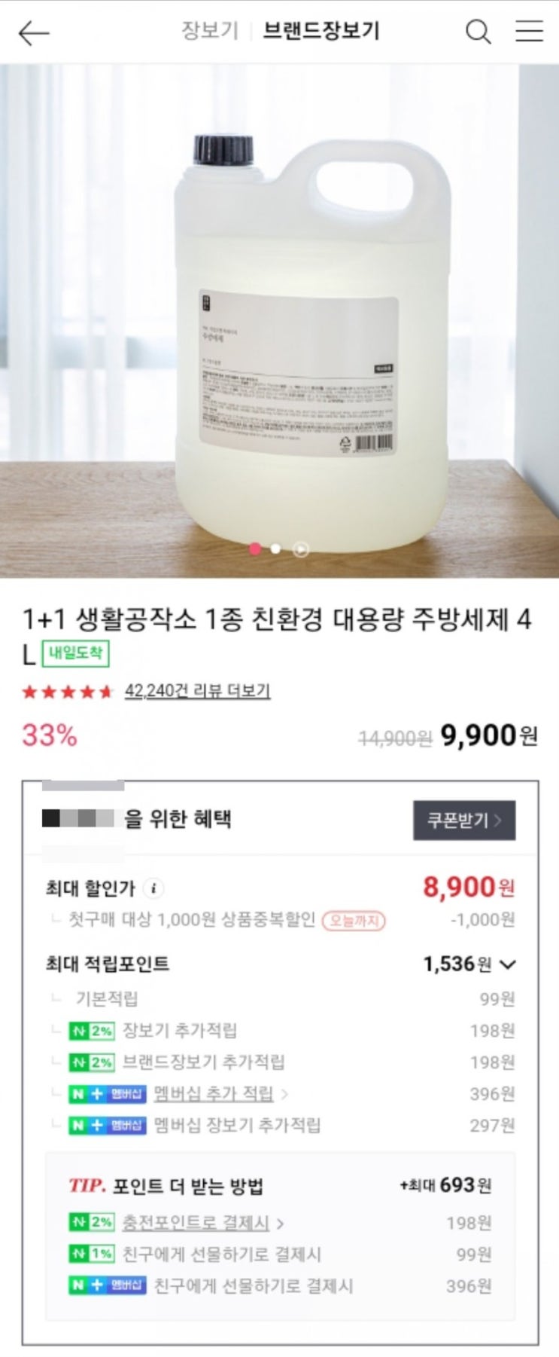
Task: Tap the star rating icons
Action: (x=67, y=692)
